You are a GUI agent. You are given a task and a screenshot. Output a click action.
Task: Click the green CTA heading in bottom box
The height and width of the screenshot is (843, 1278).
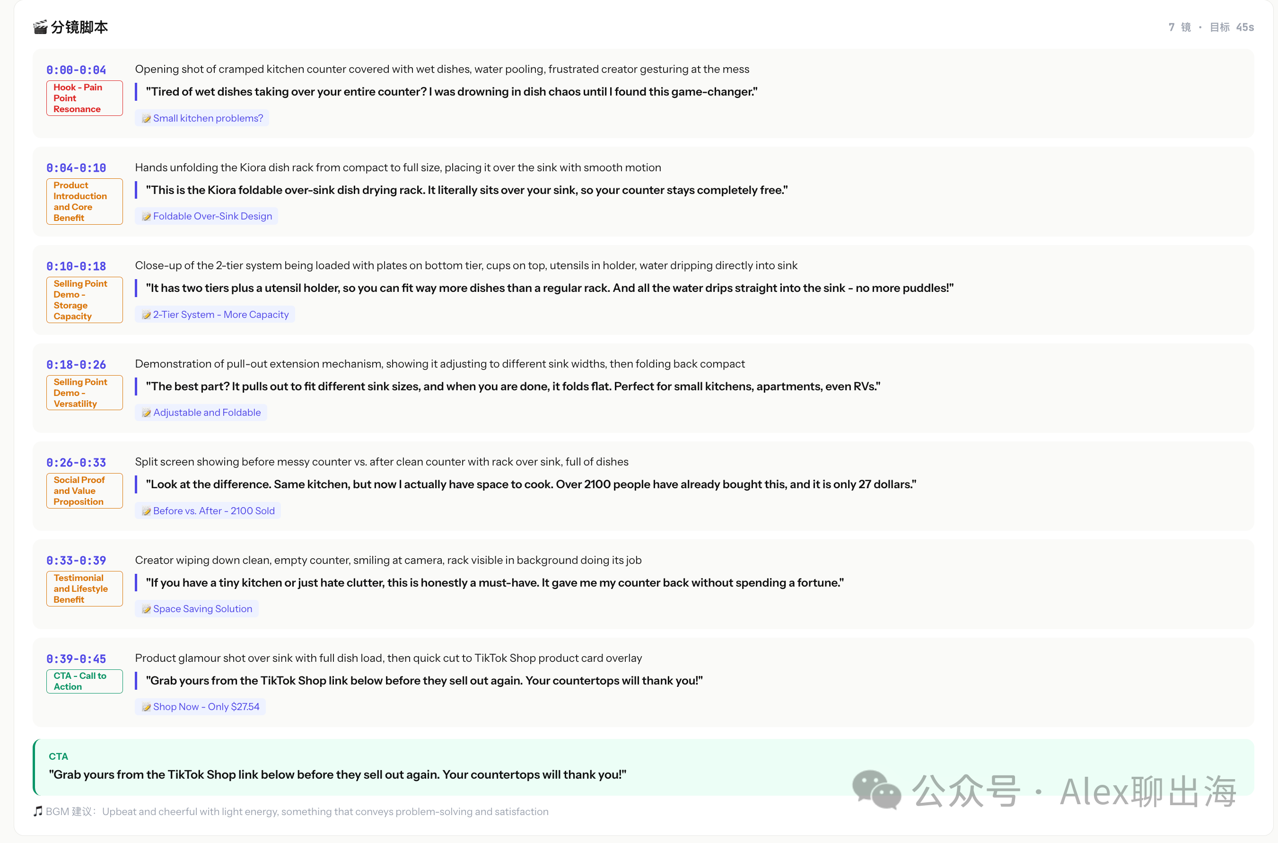pos(58,756)
